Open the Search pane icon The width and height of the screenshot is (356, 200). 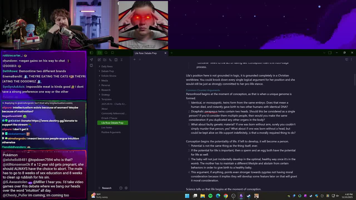[106, 53]
